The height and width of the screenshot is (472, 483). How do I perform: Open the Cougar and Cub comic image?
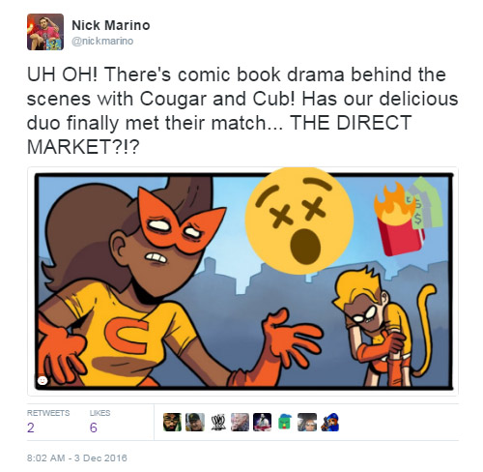[x=242, y=281]
